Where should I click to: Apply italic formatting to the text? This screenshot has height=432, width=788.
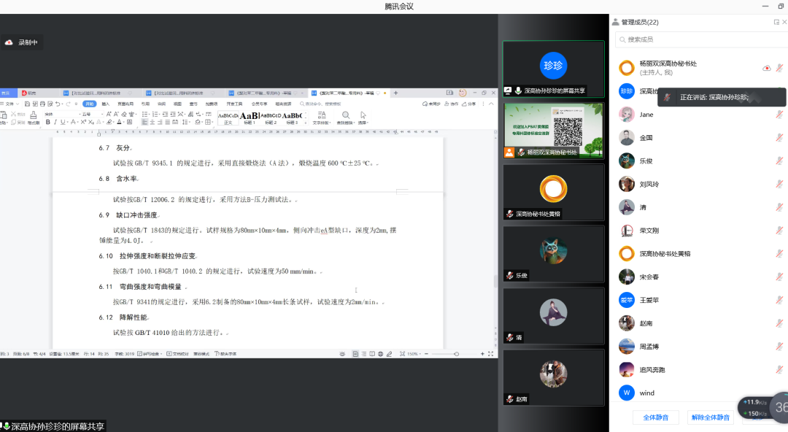(56, 122)
